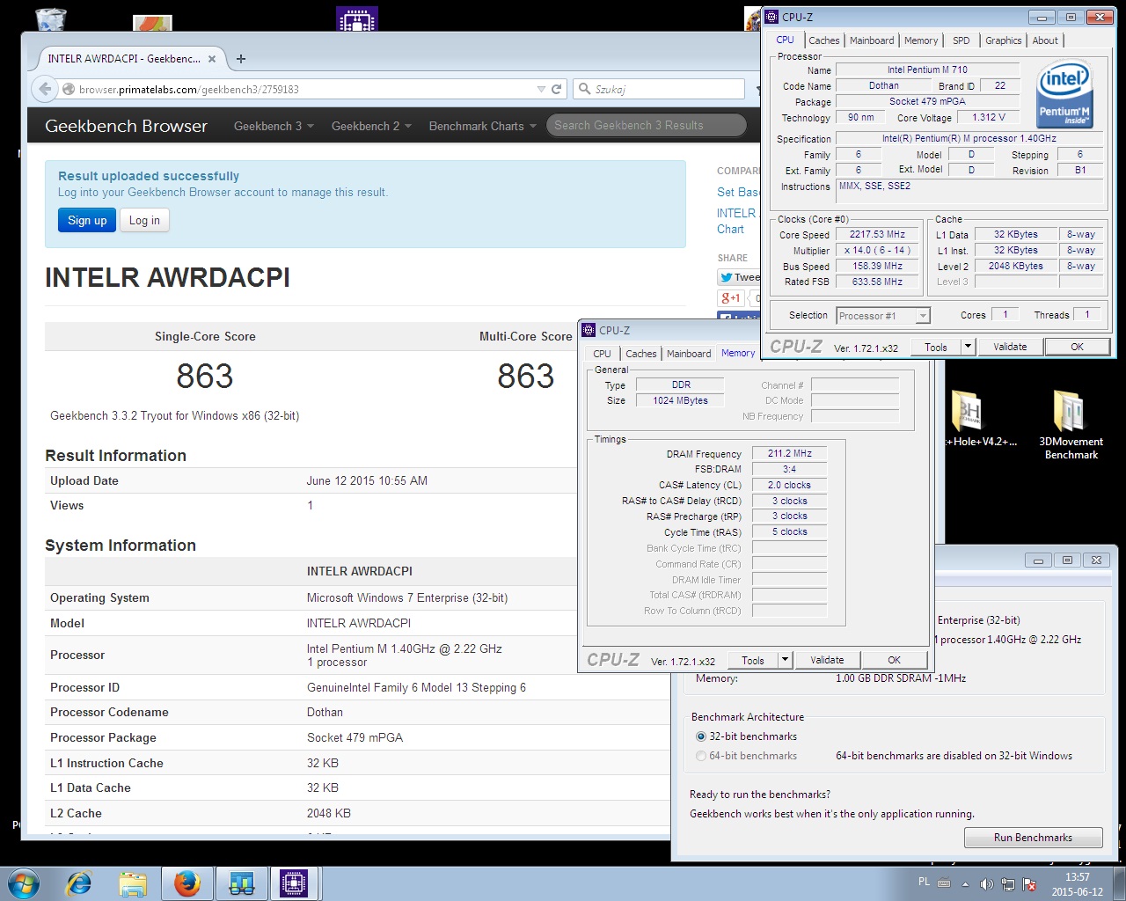Click the Tools button in Memory window
The height and width of the screenshot is (901, 1126).
pyautogui.click(x=753, y=660)
